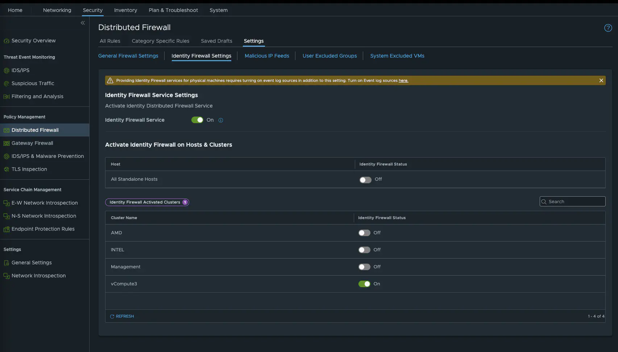Image resolution: width=618 pixels, height=352 pixels.
Task: Follow the 'here' link in warning banner
Action: (403, 80)
